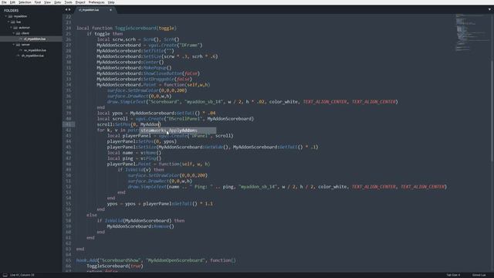The image size is (494, 278).
Task: Open the Help menu
Action: [111, 2]
